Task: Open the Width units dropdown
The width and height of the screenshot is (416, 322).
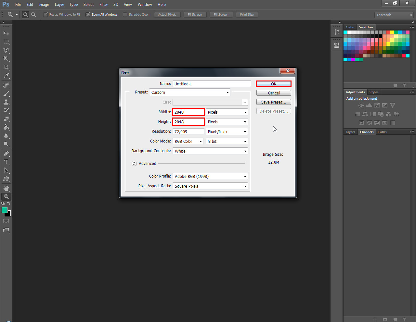Action: pos(227,112)
